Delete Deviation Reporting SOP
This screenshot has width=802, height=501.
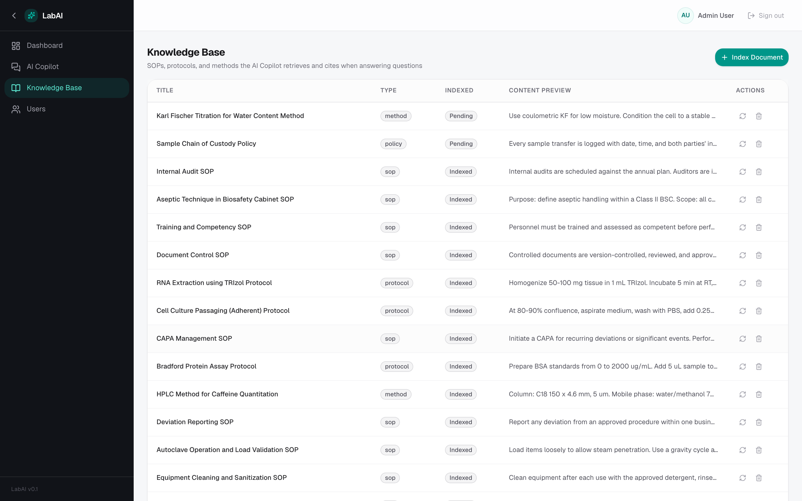(x=759, y=422)
